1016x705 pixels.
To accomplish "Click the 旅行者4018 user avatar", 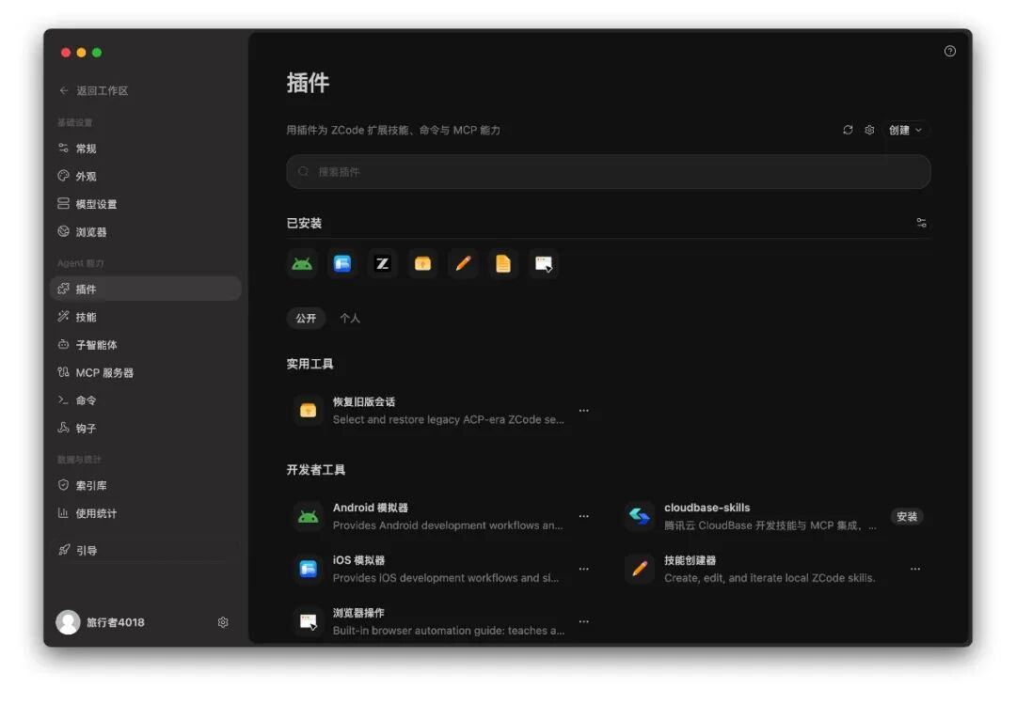I will pyautogui.click(x=68, y=622).
